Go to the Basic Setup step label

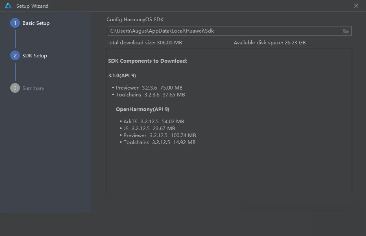click(36, 23)
